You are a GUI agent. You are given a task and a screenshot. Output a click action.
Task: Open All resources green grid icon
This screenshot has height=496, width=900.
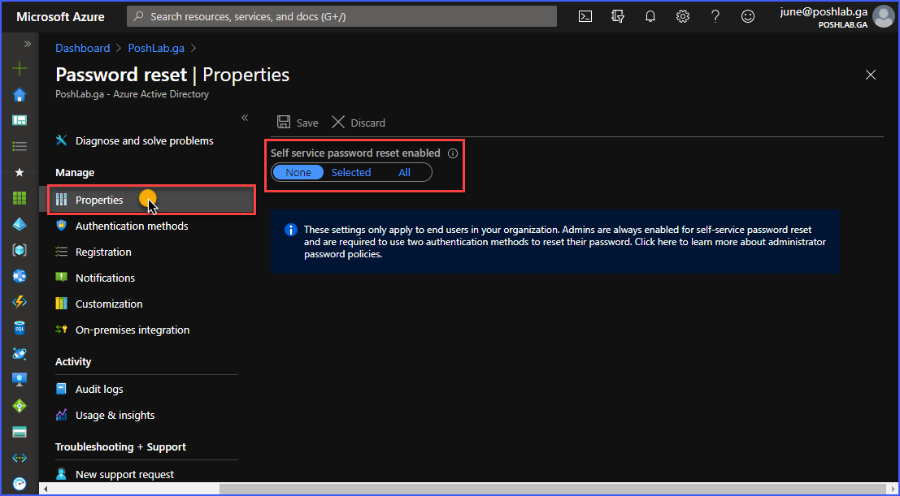pyautogui.click(x=20, y=198)
